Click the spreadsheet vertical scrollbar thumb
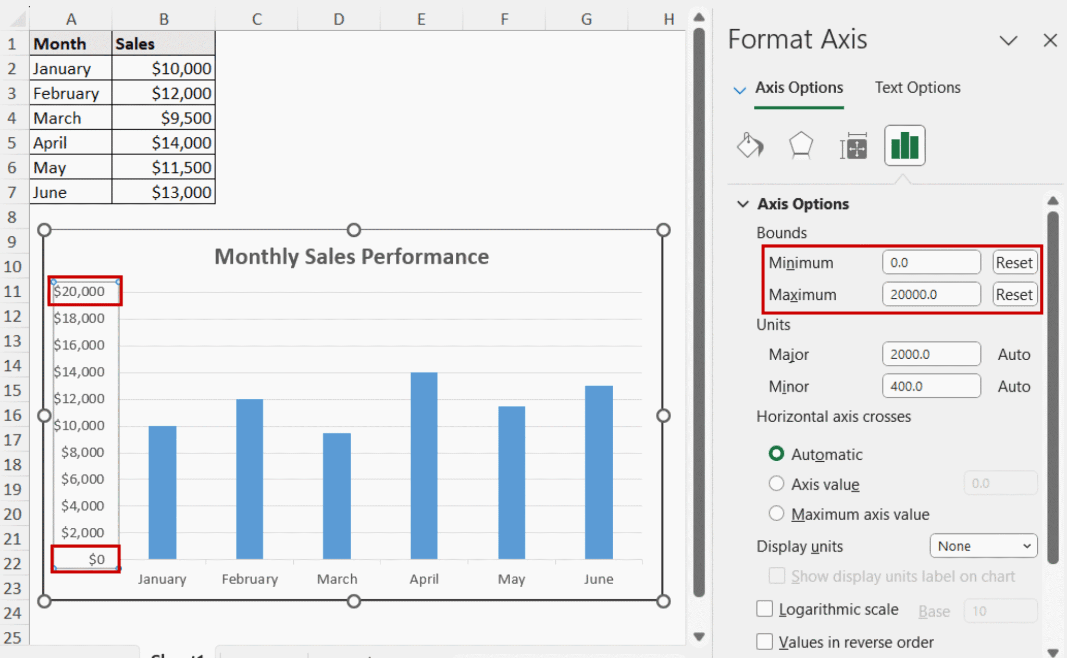Screen dimensions: 1067x658 coord(699,312)
